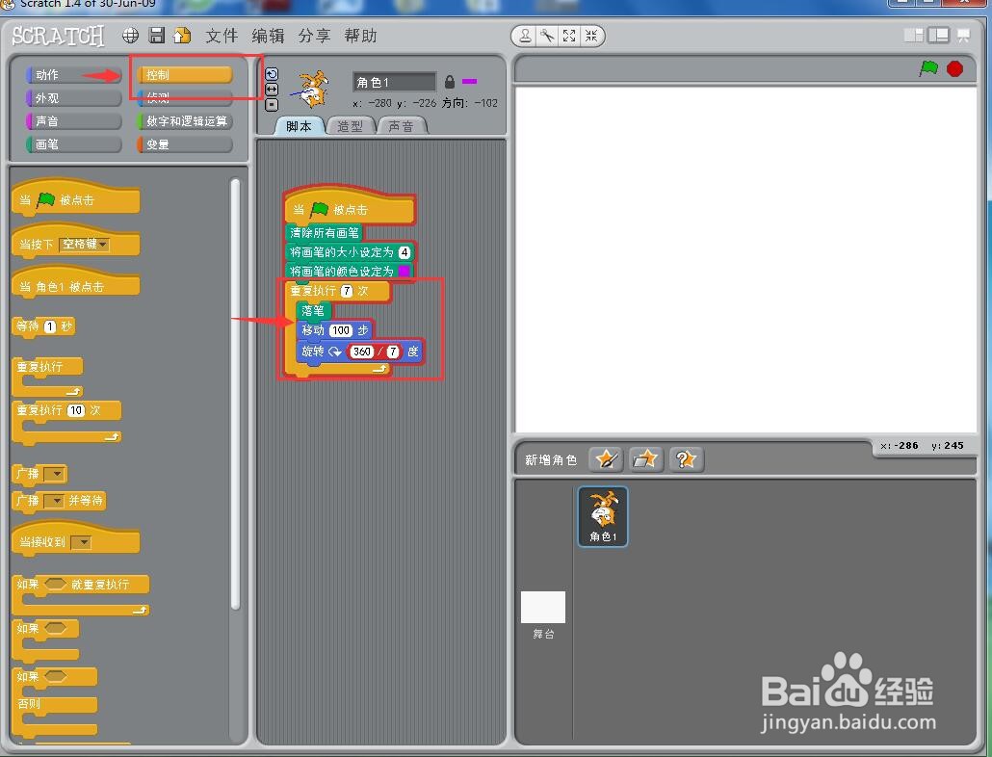Click the sprite name field 角色1

[x=394, y=82]
